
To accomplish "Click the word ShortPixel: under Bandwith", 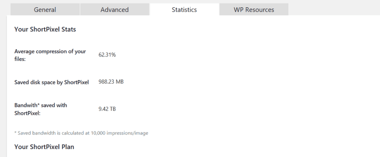I will click(28, 113).
